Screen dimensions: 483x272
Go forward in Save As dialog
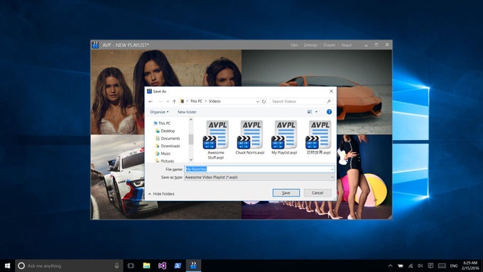click(x=160, y=102)
